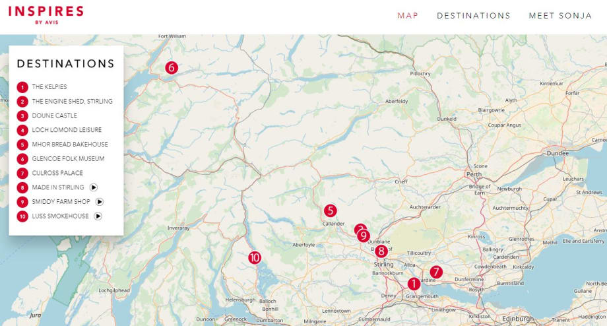Viewport: 607px width, 326px height.
Task: Click the number 2 badge beside The Engine Shed
Action: (x=22, y=102)
